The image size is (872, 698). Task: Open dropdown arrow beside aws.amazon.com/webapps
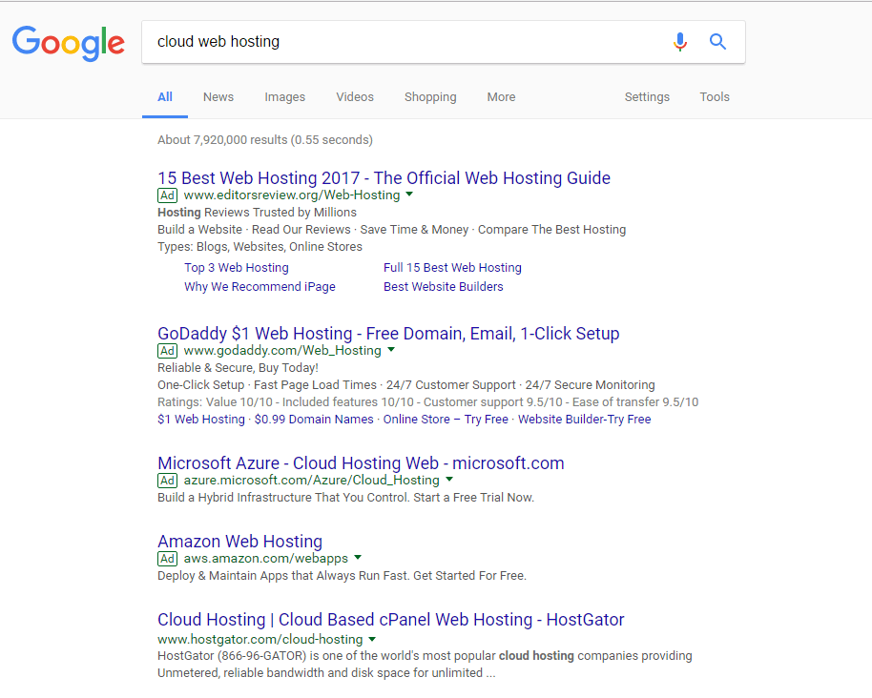pyautogui.click(x=358, y=558)
